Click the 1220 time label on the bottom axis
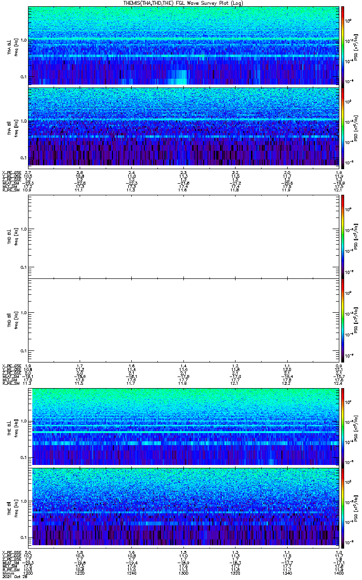Image resolution: width=362 pixels, height=580 pixels. 80,574
